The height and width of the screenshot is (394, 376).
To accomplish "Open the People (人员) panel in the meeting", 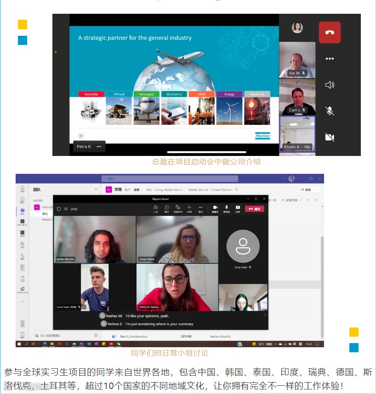I will pos(156,209).
